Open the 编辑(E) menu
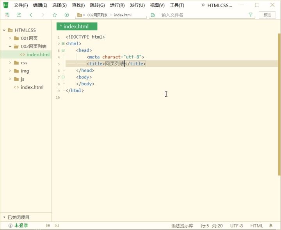Screen dimensions: 281x230 click(40, 5)
